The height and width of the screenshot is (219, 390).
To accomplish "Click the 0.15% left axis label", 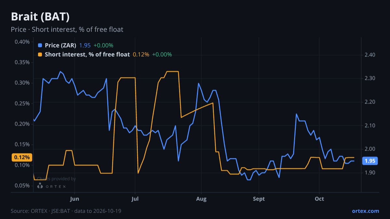I will click(x=22, y=144).
